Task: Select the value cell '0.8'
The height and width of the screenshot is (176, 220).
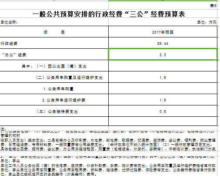Action: (163, 111)
